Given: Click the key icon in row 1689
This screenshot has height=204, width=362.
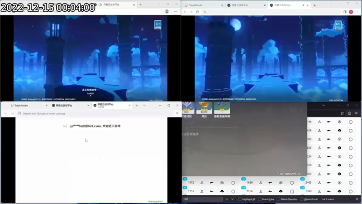Looking at the screenshot, I should click(x=270, y=183).
